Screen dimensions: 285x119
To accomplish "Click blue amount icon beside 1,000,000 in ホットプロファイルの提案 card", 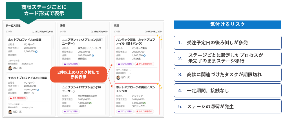I will [x=36, y=52].
